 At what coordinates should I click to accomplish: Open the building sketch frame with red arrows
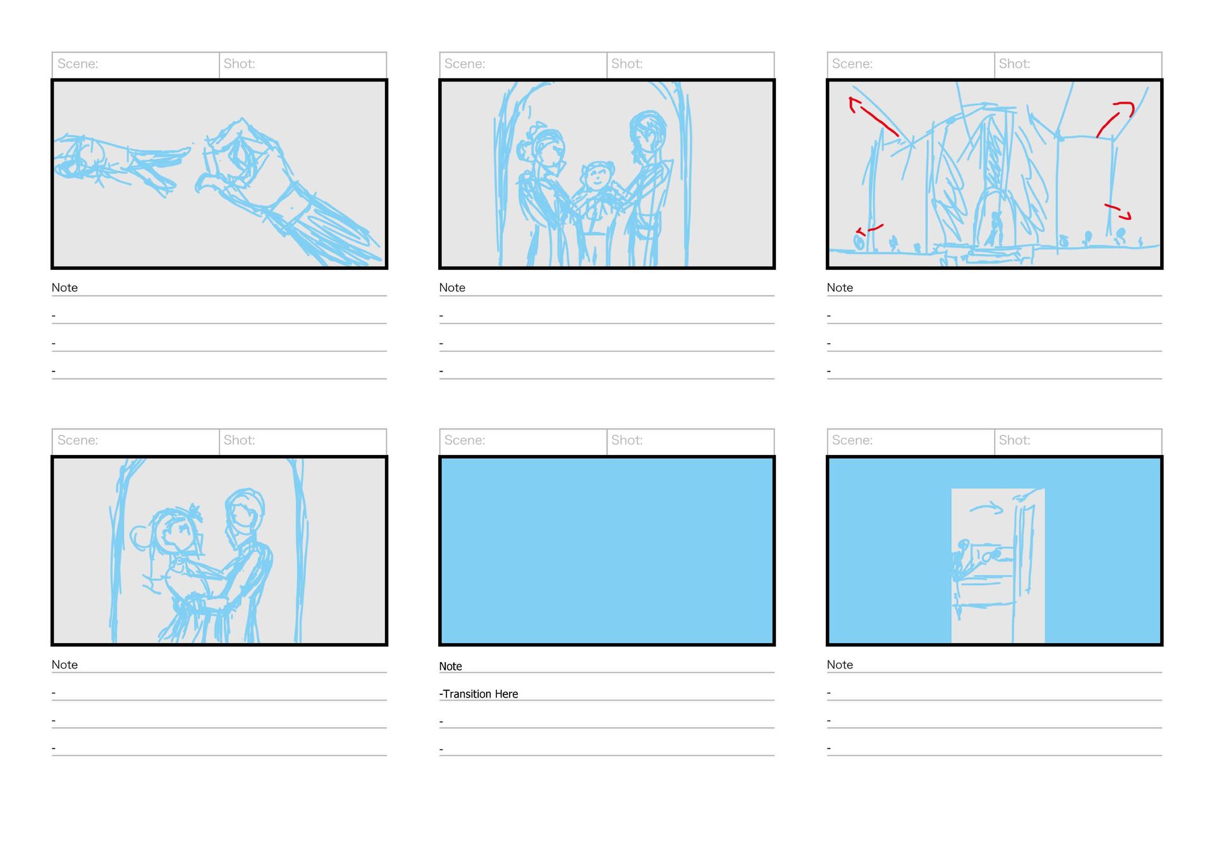click(x=995, y=174)
